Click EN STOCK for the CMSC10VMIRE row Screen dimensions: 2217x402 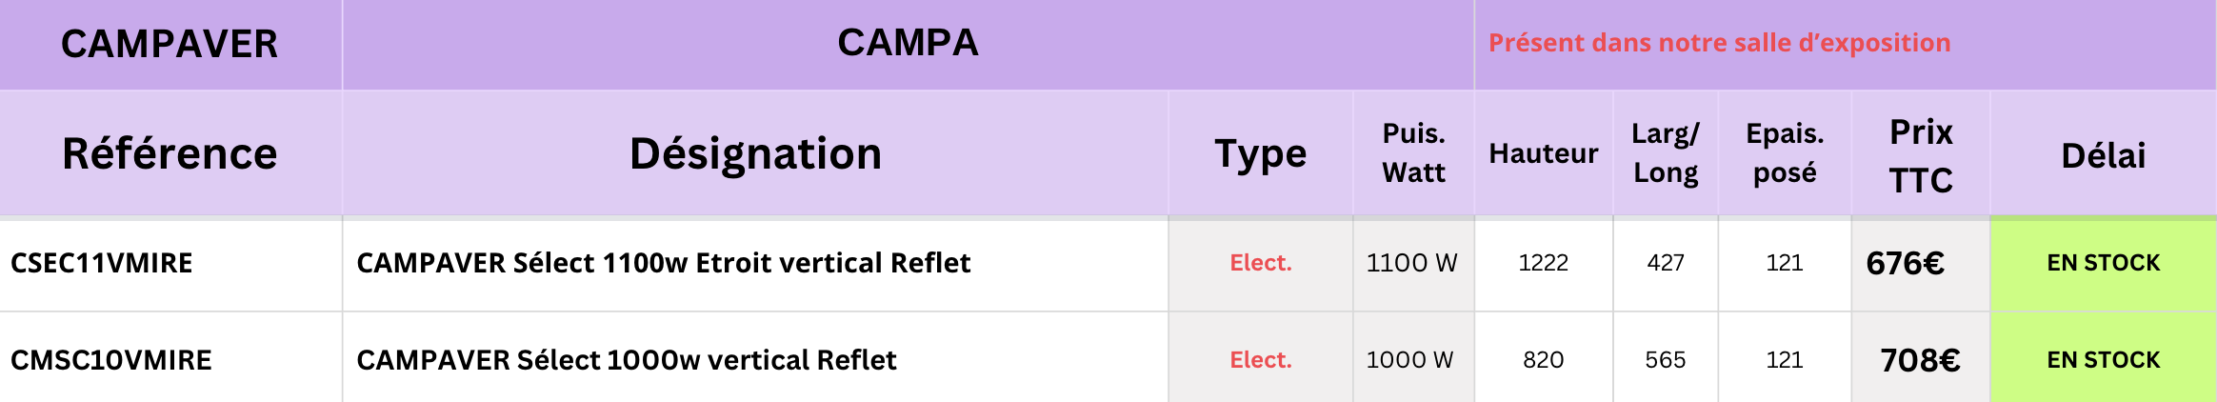[x=2103, y=360]
